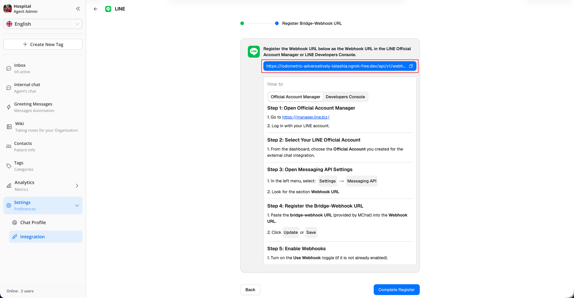
Task: Go back using the back arrow
Action: pyautogui.click(x=95, y=9)
